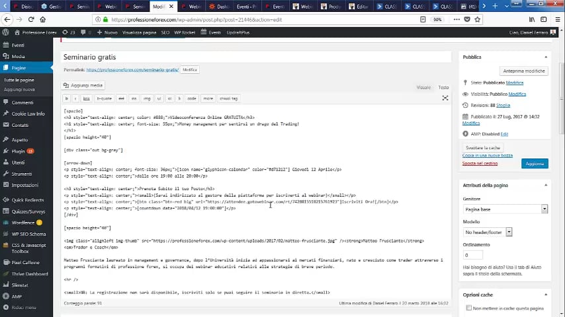The height and width of the screenshot is (317, 565).
Task: Edit AMP Disabled setting
Action: tap(504, 134)
